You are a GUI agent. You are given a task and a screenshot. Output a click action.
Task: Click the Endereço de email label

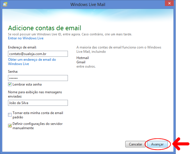[x=22, y=47]
